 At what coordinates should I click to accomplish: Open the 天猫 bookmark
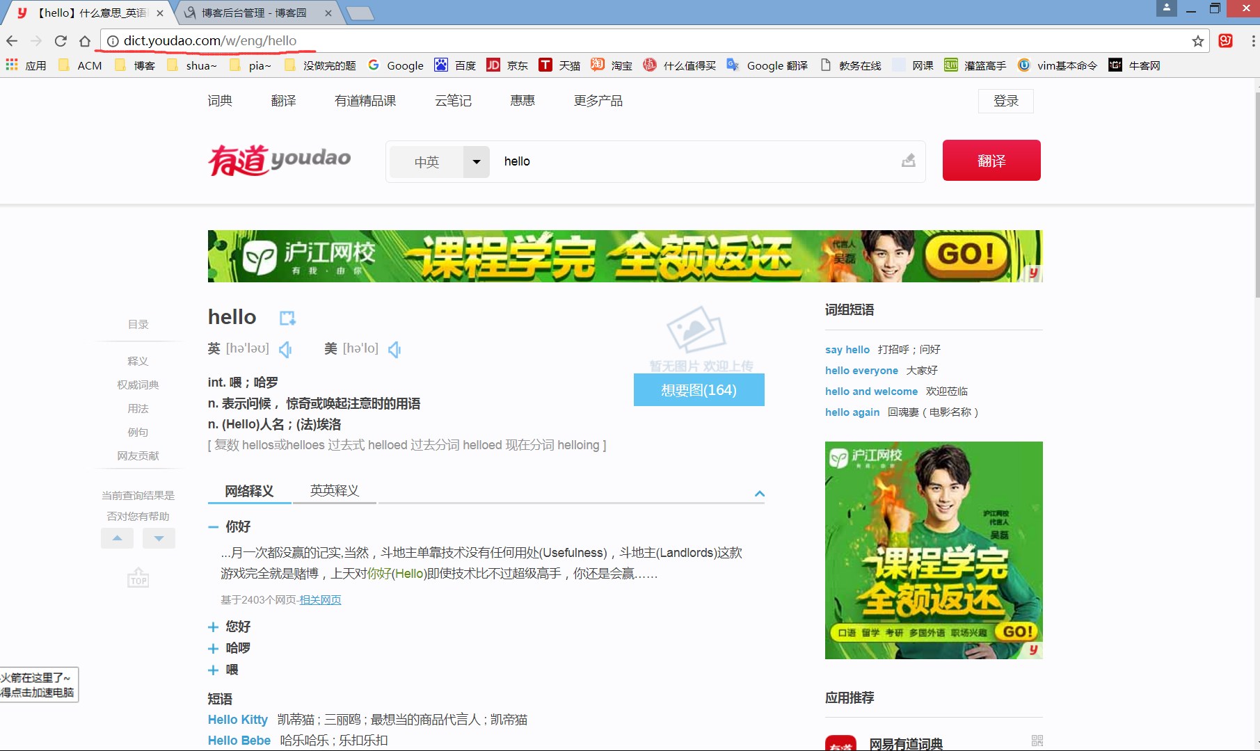point(559,65)
